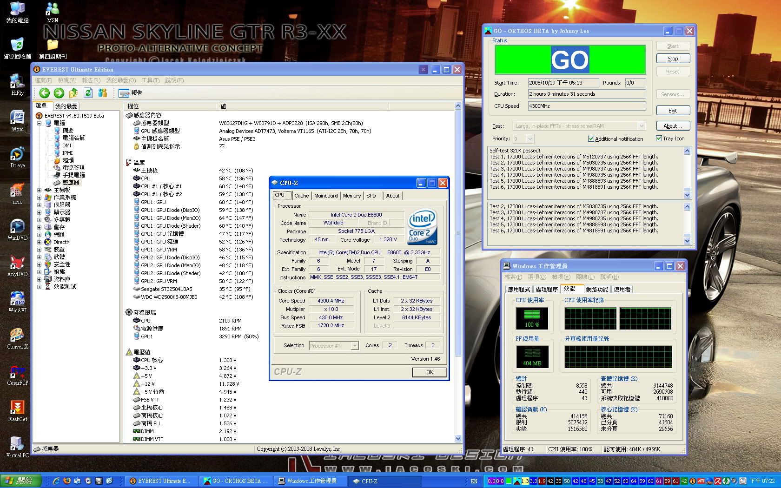Click the Duration field in ORTHOS

(586, 94)
